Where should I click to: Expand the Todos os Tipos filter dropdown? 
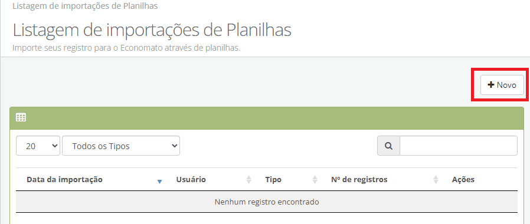click(121, 146)
